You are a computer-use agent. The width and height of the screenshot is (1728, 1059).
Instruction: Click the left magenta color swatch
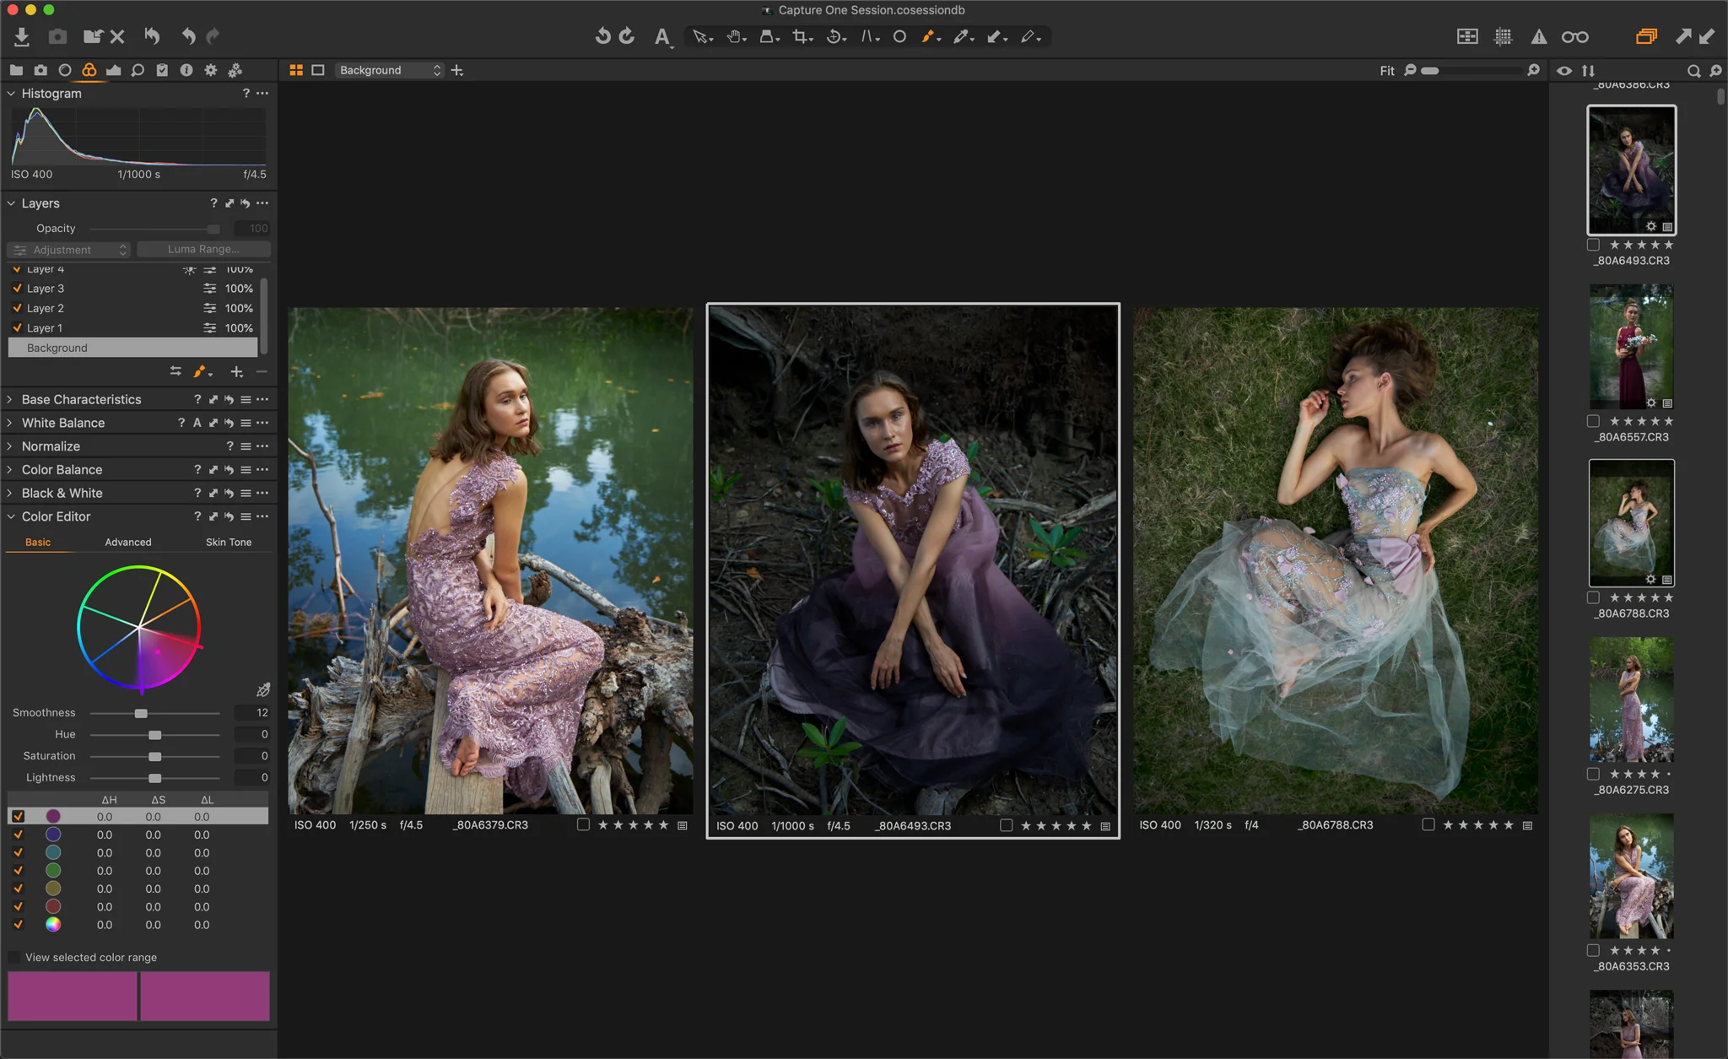tap(73, 996)
